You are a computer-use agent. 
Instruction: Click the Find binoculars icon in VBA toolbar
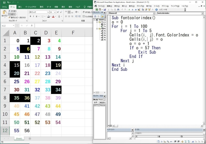[x=118, y=10]
